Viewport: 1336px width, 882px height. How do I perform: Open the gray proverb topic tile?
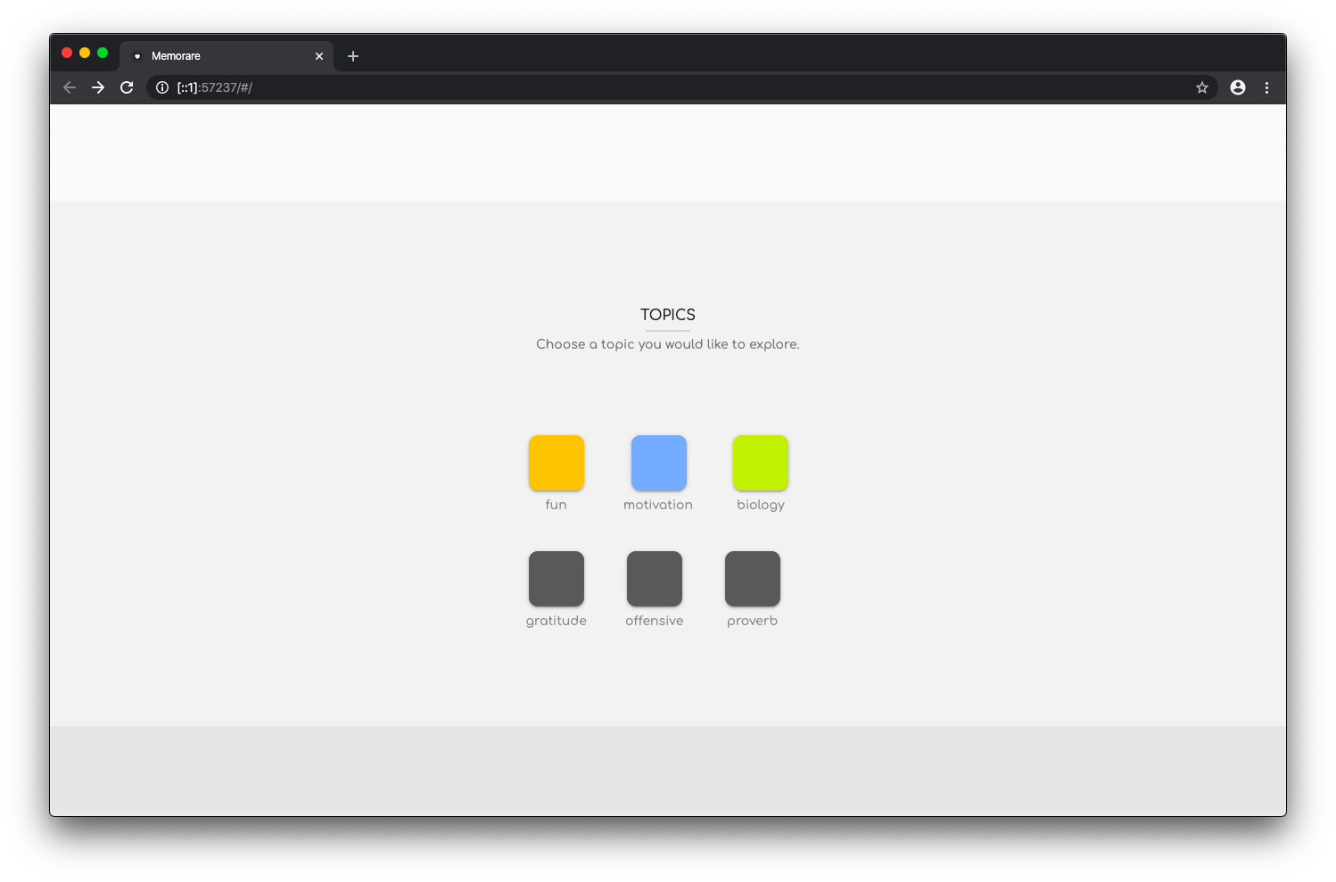753,579
